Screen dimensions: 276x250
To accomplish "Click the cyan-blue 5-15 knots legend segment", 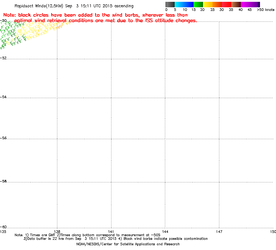I will click(x=184, y=4).
